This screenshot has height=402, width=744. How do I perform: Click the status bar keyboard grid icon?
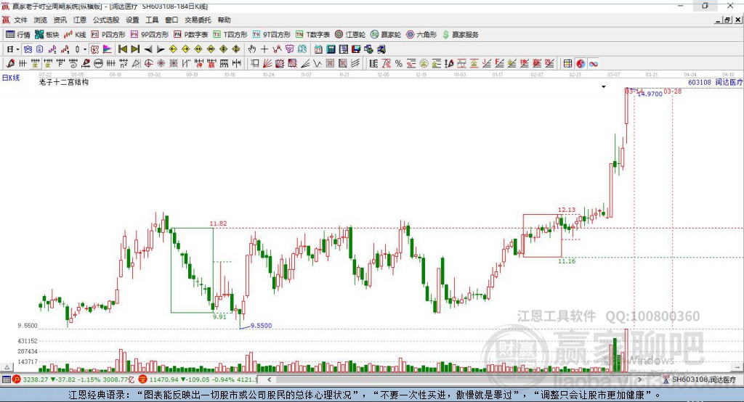[x=6, y=380]
